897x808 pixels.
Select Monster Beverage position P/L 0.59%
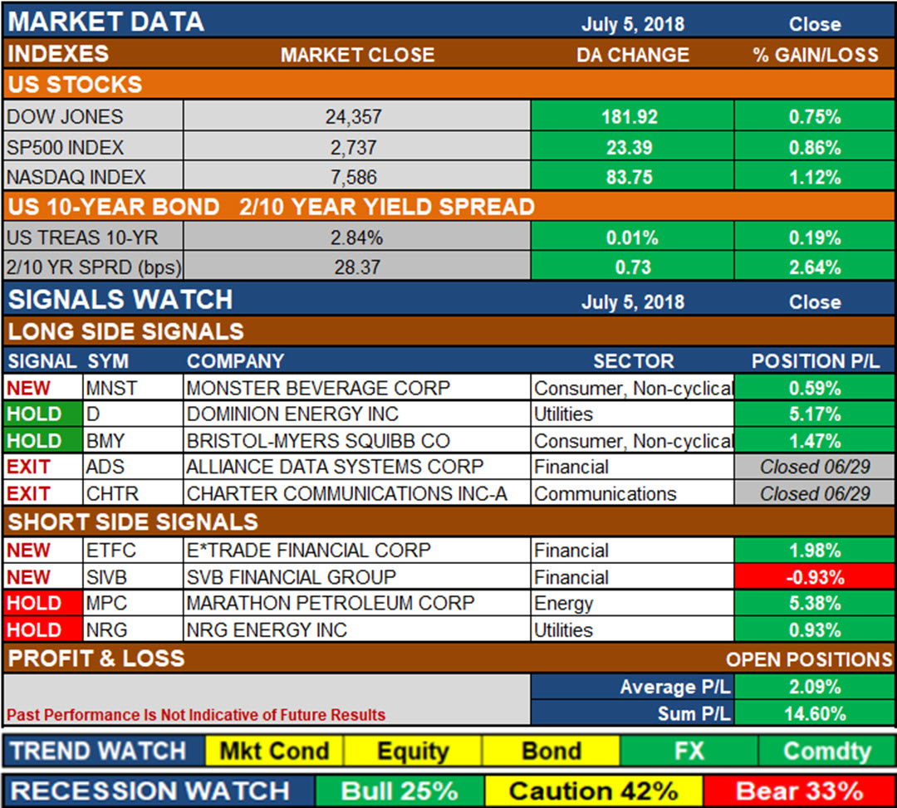coord(816,389)
